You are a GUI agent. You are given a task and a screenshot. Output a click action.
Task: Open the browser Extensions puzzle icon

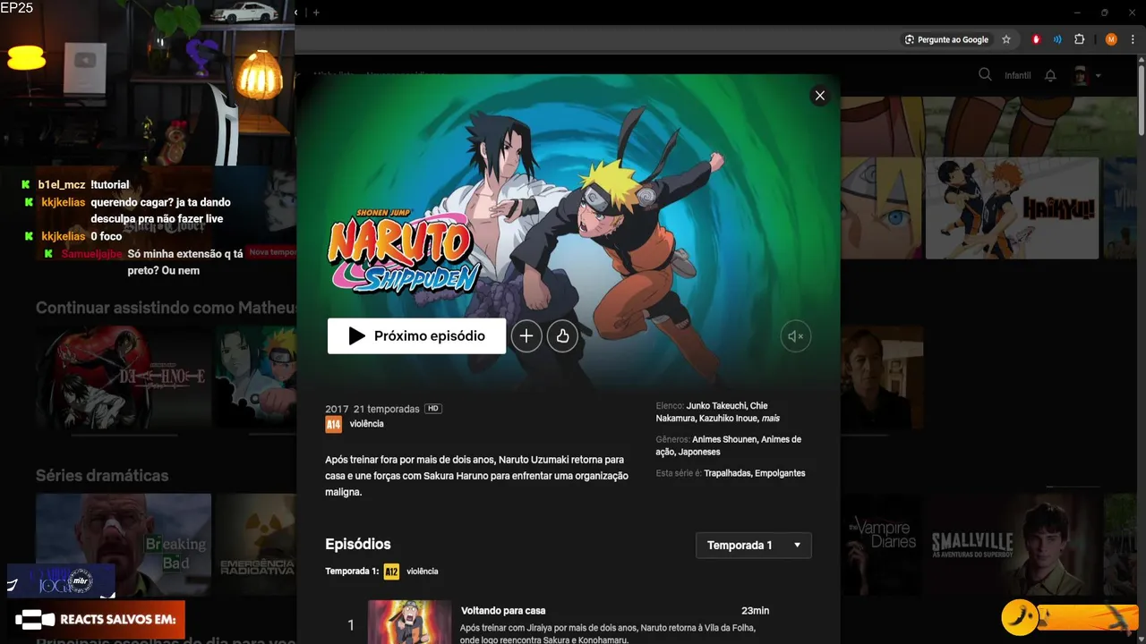point(1079,39)
